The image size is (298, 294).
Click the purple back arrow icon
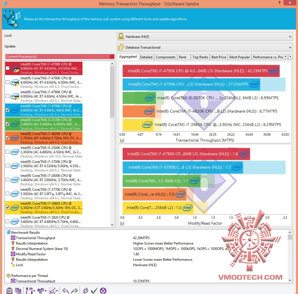pyautogui.click(x=66, y=291)
